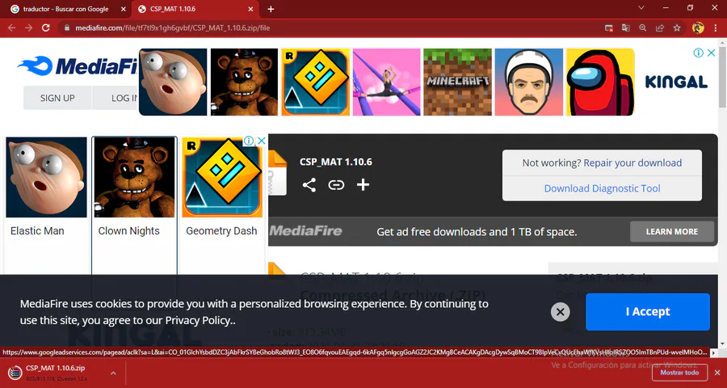The width and height of the screenshot is (727, 388).
Task: Open pink gymnast game thumbnail
Action: pyautogui.click(x=386, y=82)
